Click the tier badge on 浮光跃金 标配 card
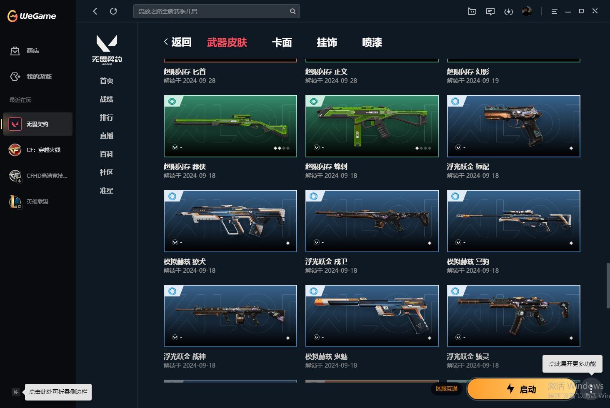610x408 pixels. [x=455, y=101]
